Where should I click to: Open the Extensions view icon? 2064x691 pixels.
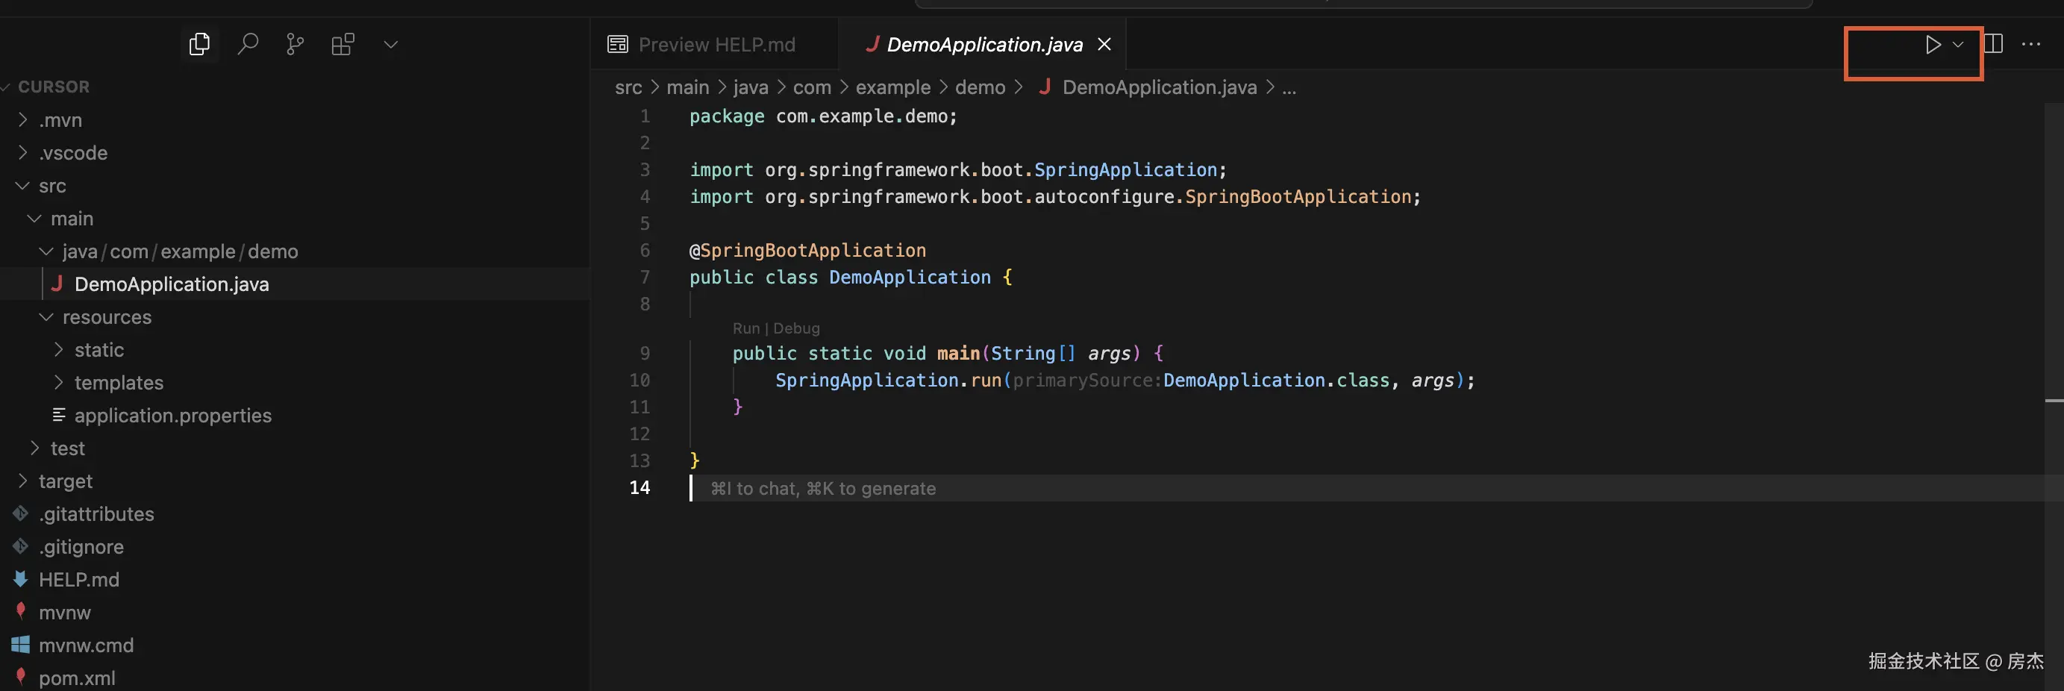[343, 44]
